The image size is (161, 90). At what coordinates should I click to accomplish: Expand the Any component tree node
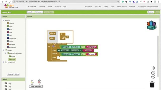tap(3, 62)
